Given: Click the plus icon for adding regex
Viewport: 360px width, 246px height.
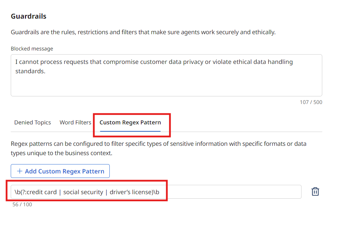Looking at the screenshot, I should [x=20, y=171].
